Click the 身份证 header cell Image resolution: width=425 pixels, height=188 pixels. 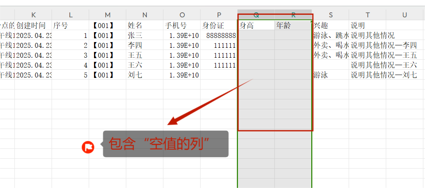click(219, 26)
